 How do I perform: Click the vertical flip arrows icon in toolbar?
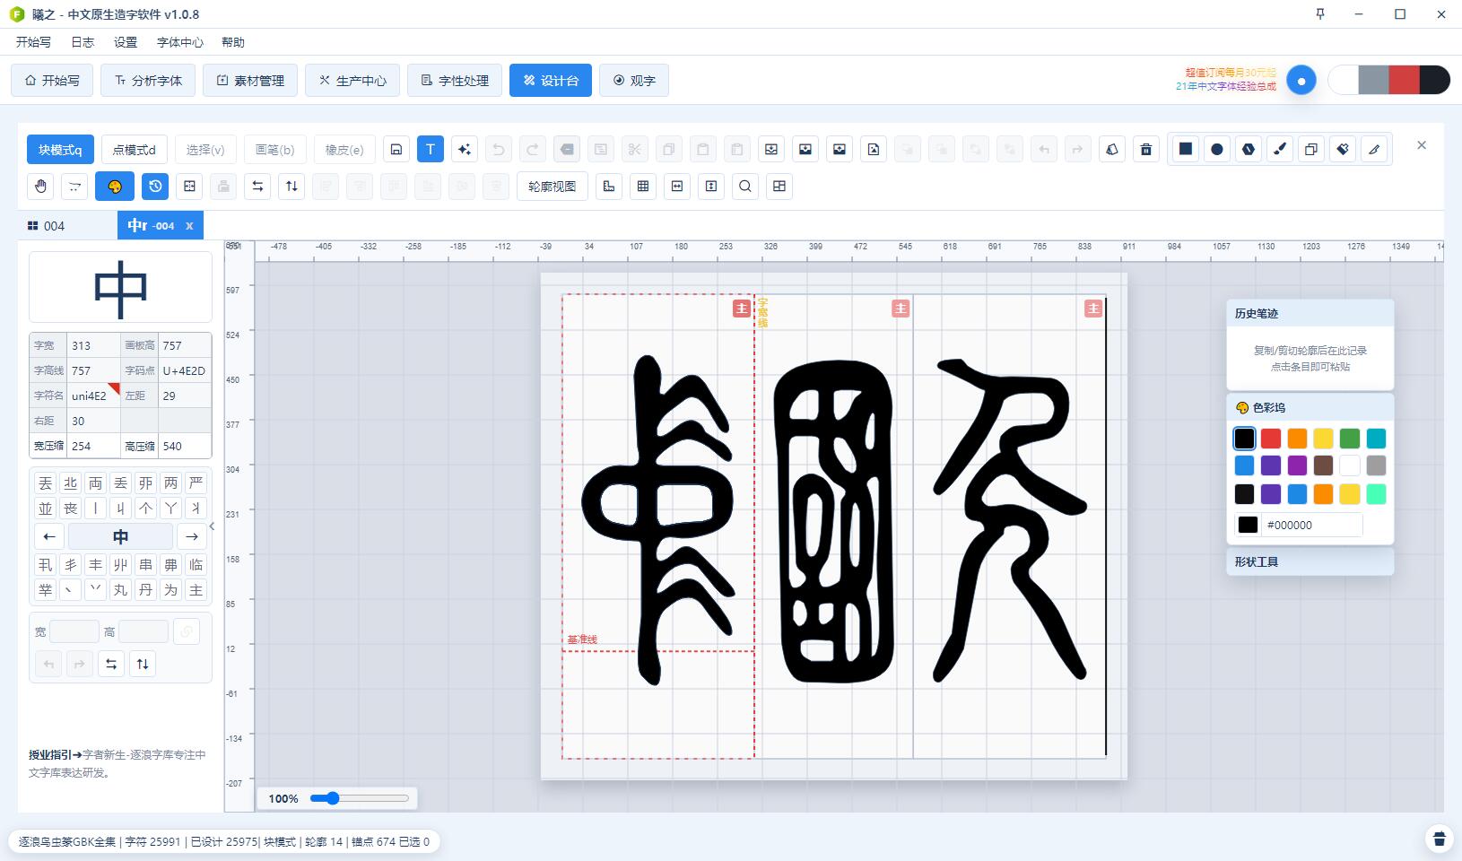(292, 187)
